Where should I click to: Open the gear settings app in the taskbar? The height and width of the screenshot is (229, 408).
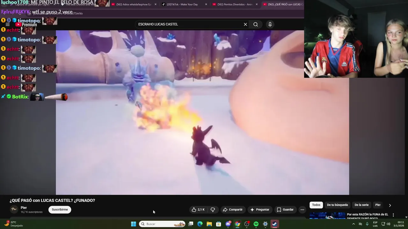(x=265, y=224)
